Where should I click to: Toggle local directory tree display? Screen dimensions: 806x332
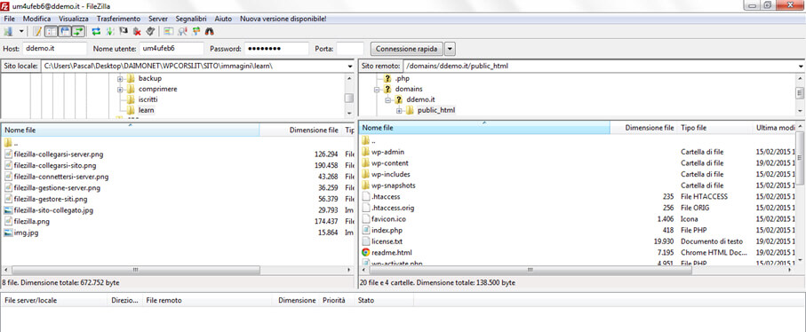pyautogui.click(x=51, y=31)
